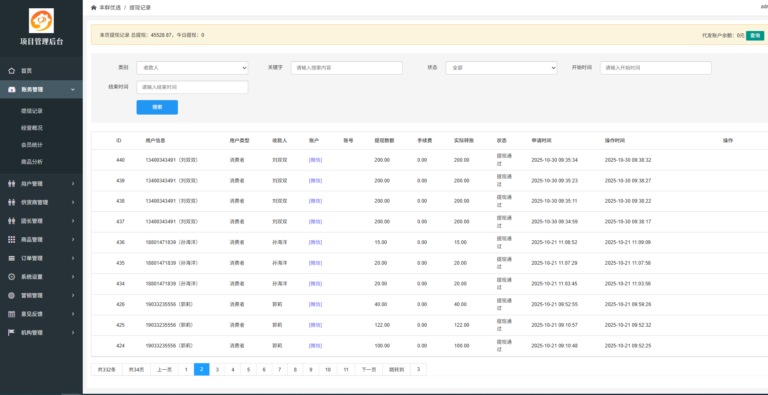Viewport: 768px width, 395px height.
Task: Open the 类别 收款人 dropdown
Action: [x=192, y=68]
